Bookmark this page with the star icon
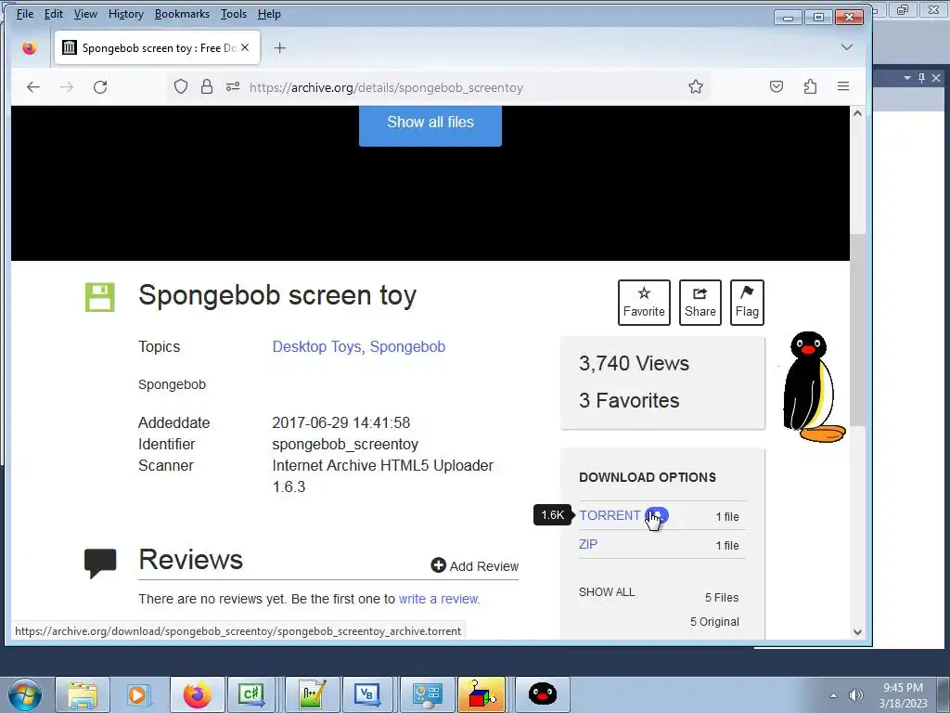Viewport: 950px width, 713px height. [x=696, y=86]
